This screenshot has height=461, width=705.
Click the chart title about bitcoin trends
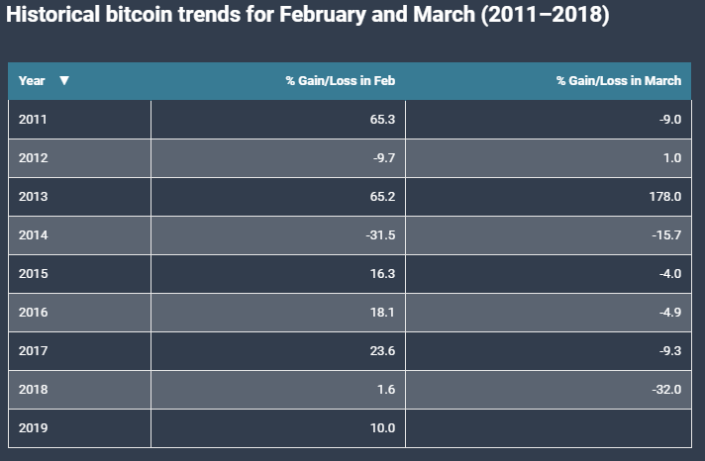click(x=308, y=17)
